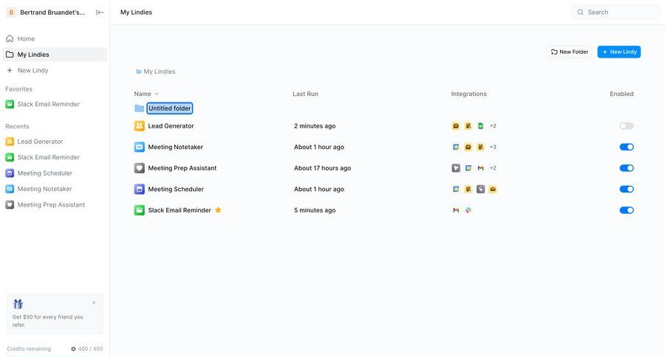
Task: Click the gift icon in the referral card
Action: [x=18, y=304]
